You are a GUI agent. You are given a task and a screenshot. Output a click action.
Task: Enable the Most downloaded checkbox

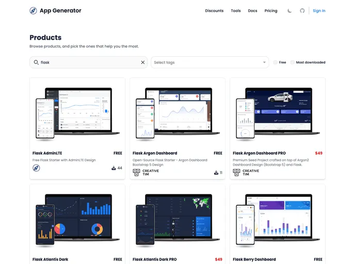pyautogui.click(x=293, y=62)
